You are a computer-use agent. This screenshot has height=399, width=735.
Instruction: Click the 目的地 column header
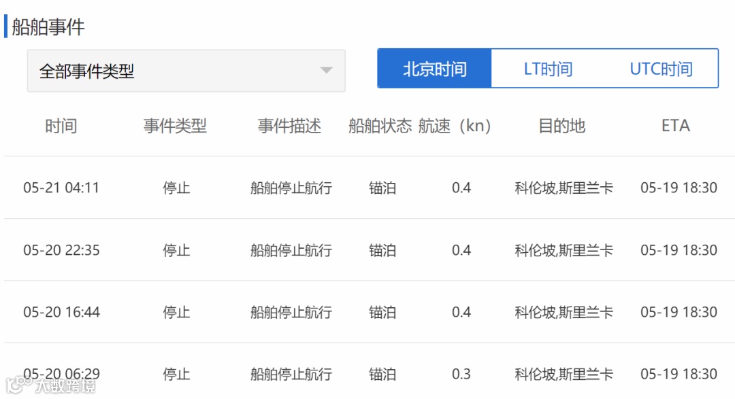coord(561,126)
